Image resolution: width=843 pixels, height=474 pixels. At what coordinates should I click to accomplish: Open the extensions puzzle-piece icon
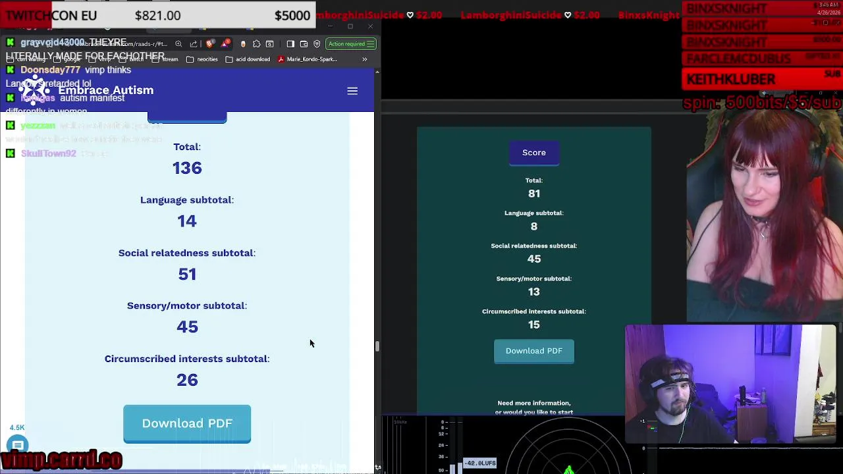click(256, 44)
